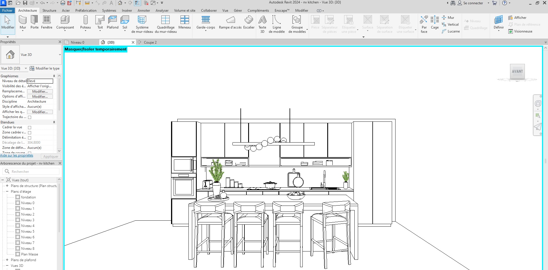This screenshot has width=548, height=270.
Task: Click the AVANT ViewCube face
Action: coord(517,72)
